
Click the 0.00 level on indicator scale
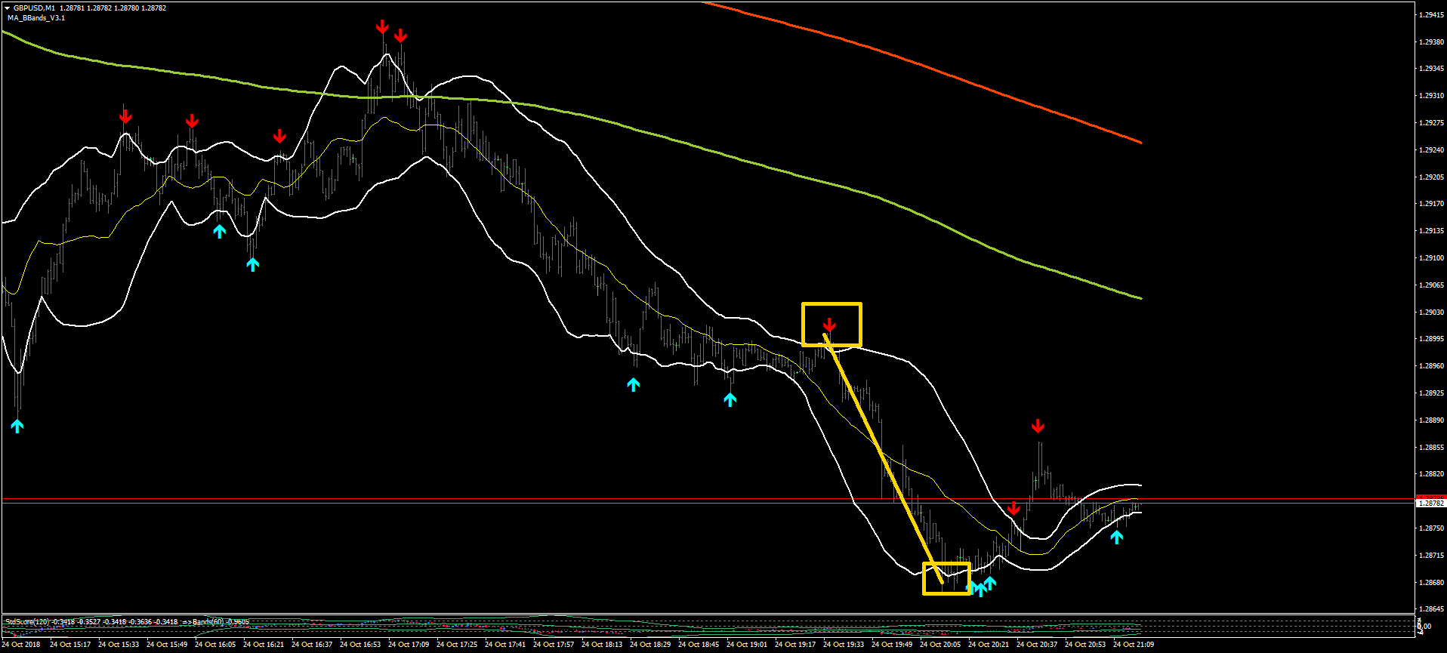(1425, 627)
